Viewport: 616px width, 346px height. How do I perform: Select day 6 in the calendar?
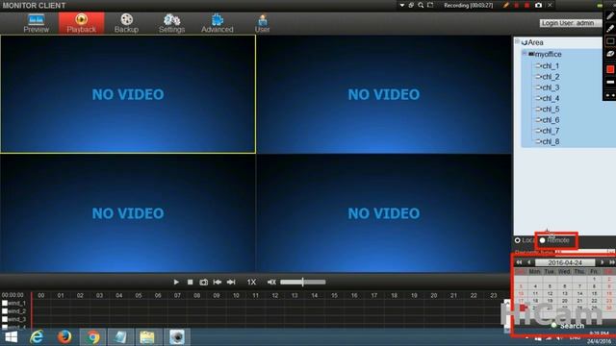[565, 286]
